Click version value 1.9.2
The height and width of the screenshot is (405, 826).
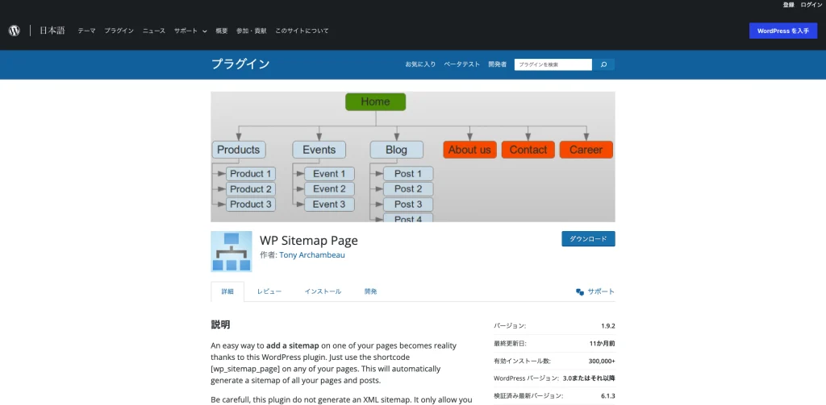pos(608,326)
